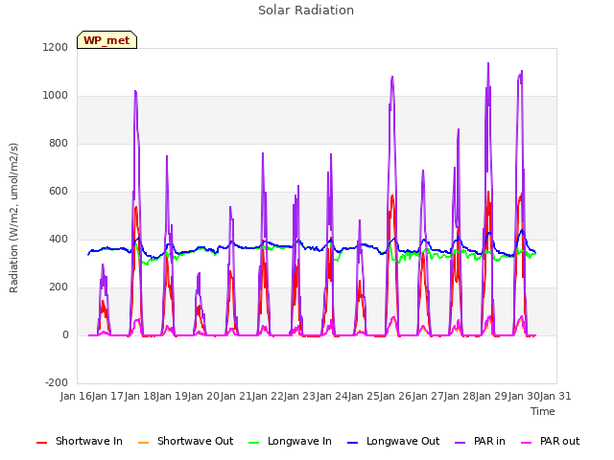Click the Time x-axis title

point(543,411)
